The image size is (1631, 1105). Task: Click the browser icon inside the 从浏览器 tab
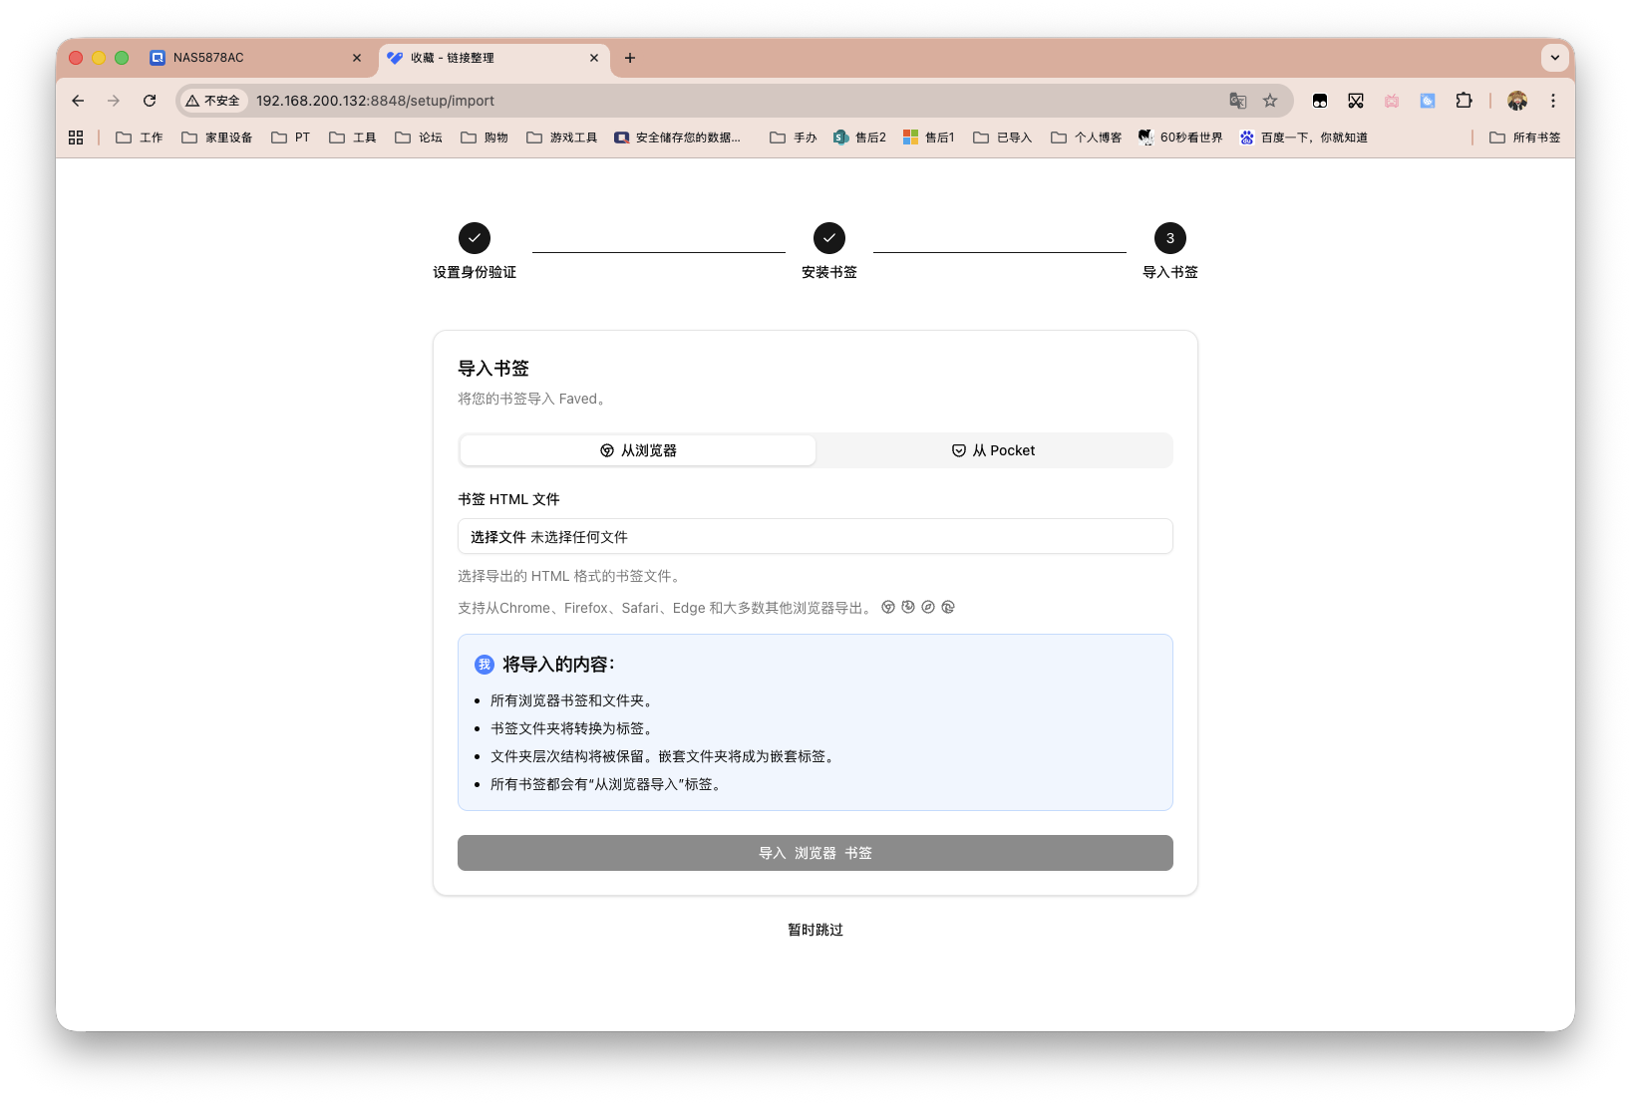coord(606,450)
